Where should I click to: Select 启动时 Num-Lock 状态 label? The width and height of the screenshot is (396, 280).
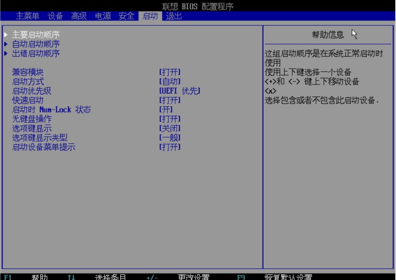point(51,110)
